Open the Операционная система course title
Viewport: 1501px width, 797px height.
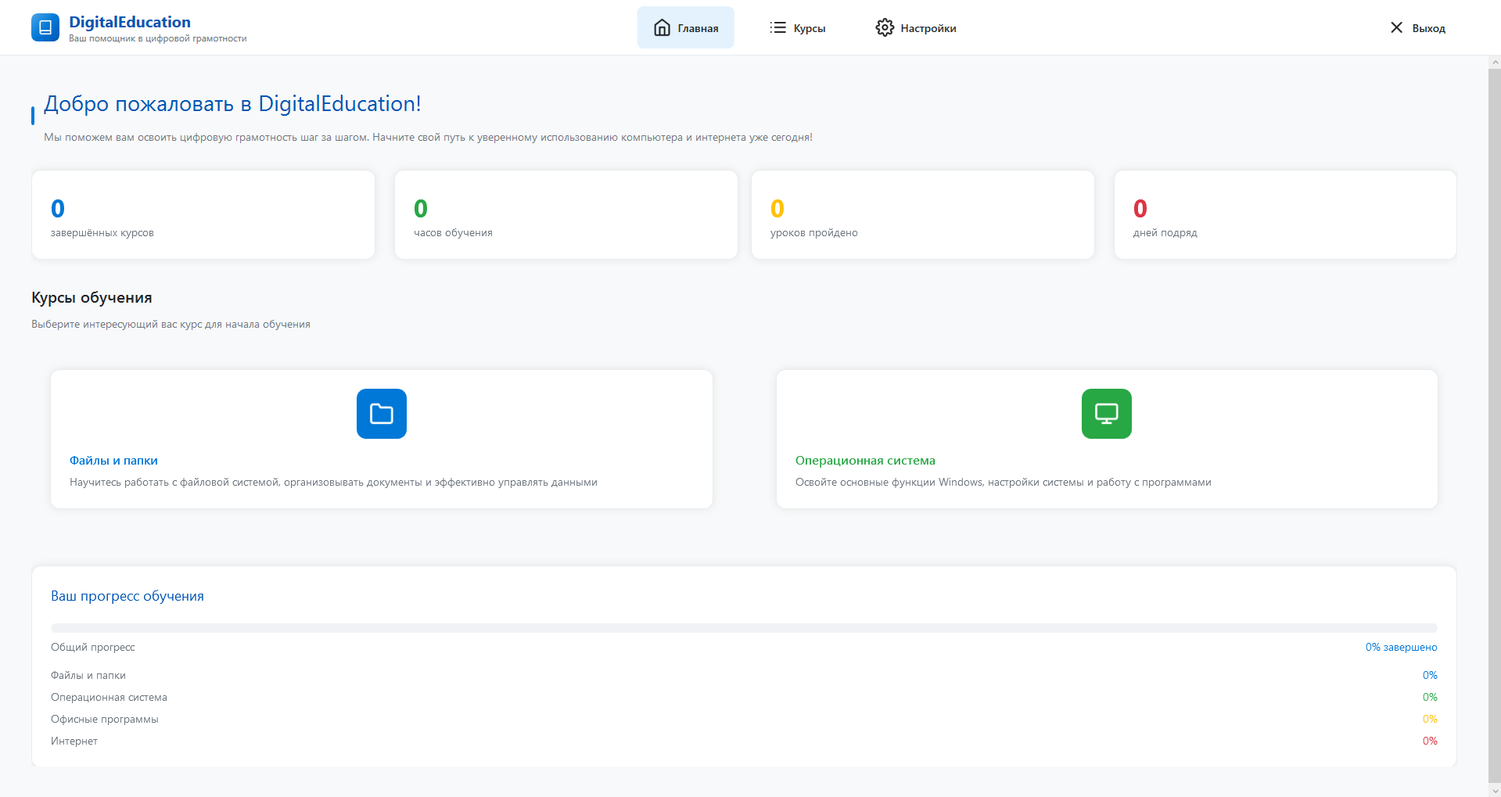coord(865,461)
